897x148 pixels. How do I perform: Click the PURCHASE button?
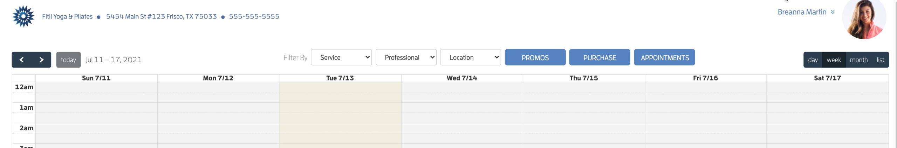pos(600,57)
